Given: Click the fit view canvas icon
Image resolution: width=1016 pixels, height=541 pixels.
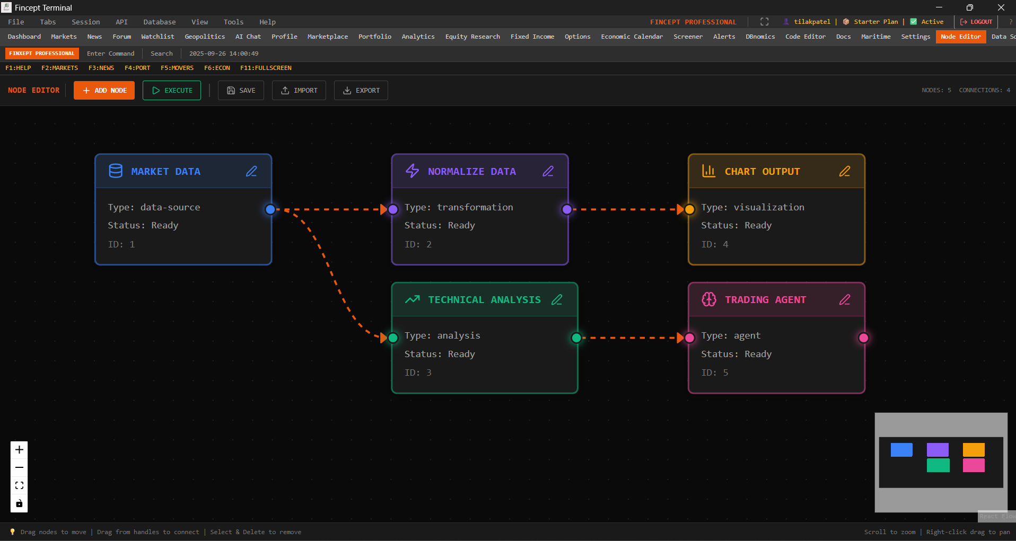Looking at the screenshot, I should pyautogui.click(x=19, y=485).
